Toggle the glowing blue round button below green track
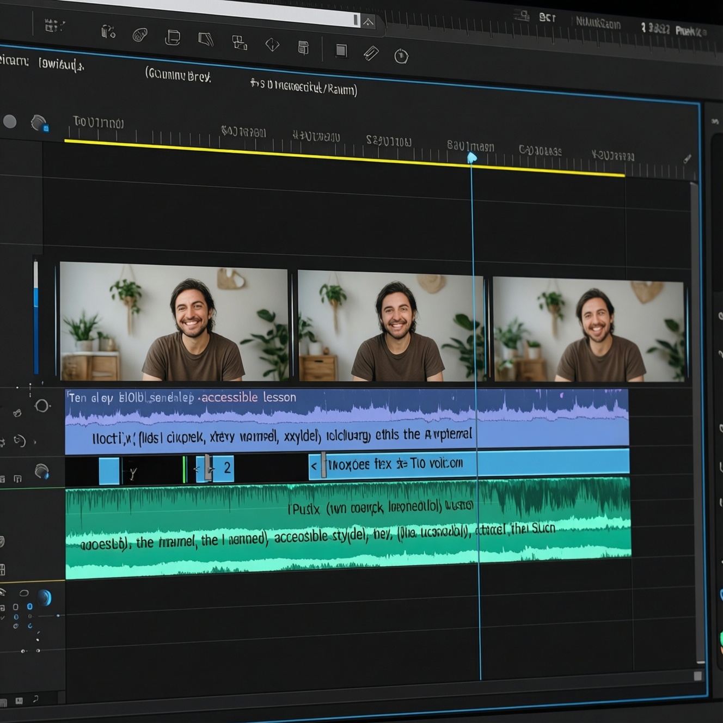Image resolution: width=723 pixels, height=723 pixels. pos(45,598)
